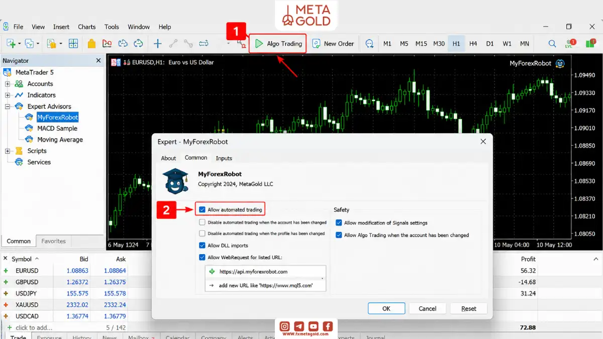Image resolution: width=603 pixels, height=339 pixels.
Task: Toggle Allow WebRequest for listed URL
Action: pos(202,258)
